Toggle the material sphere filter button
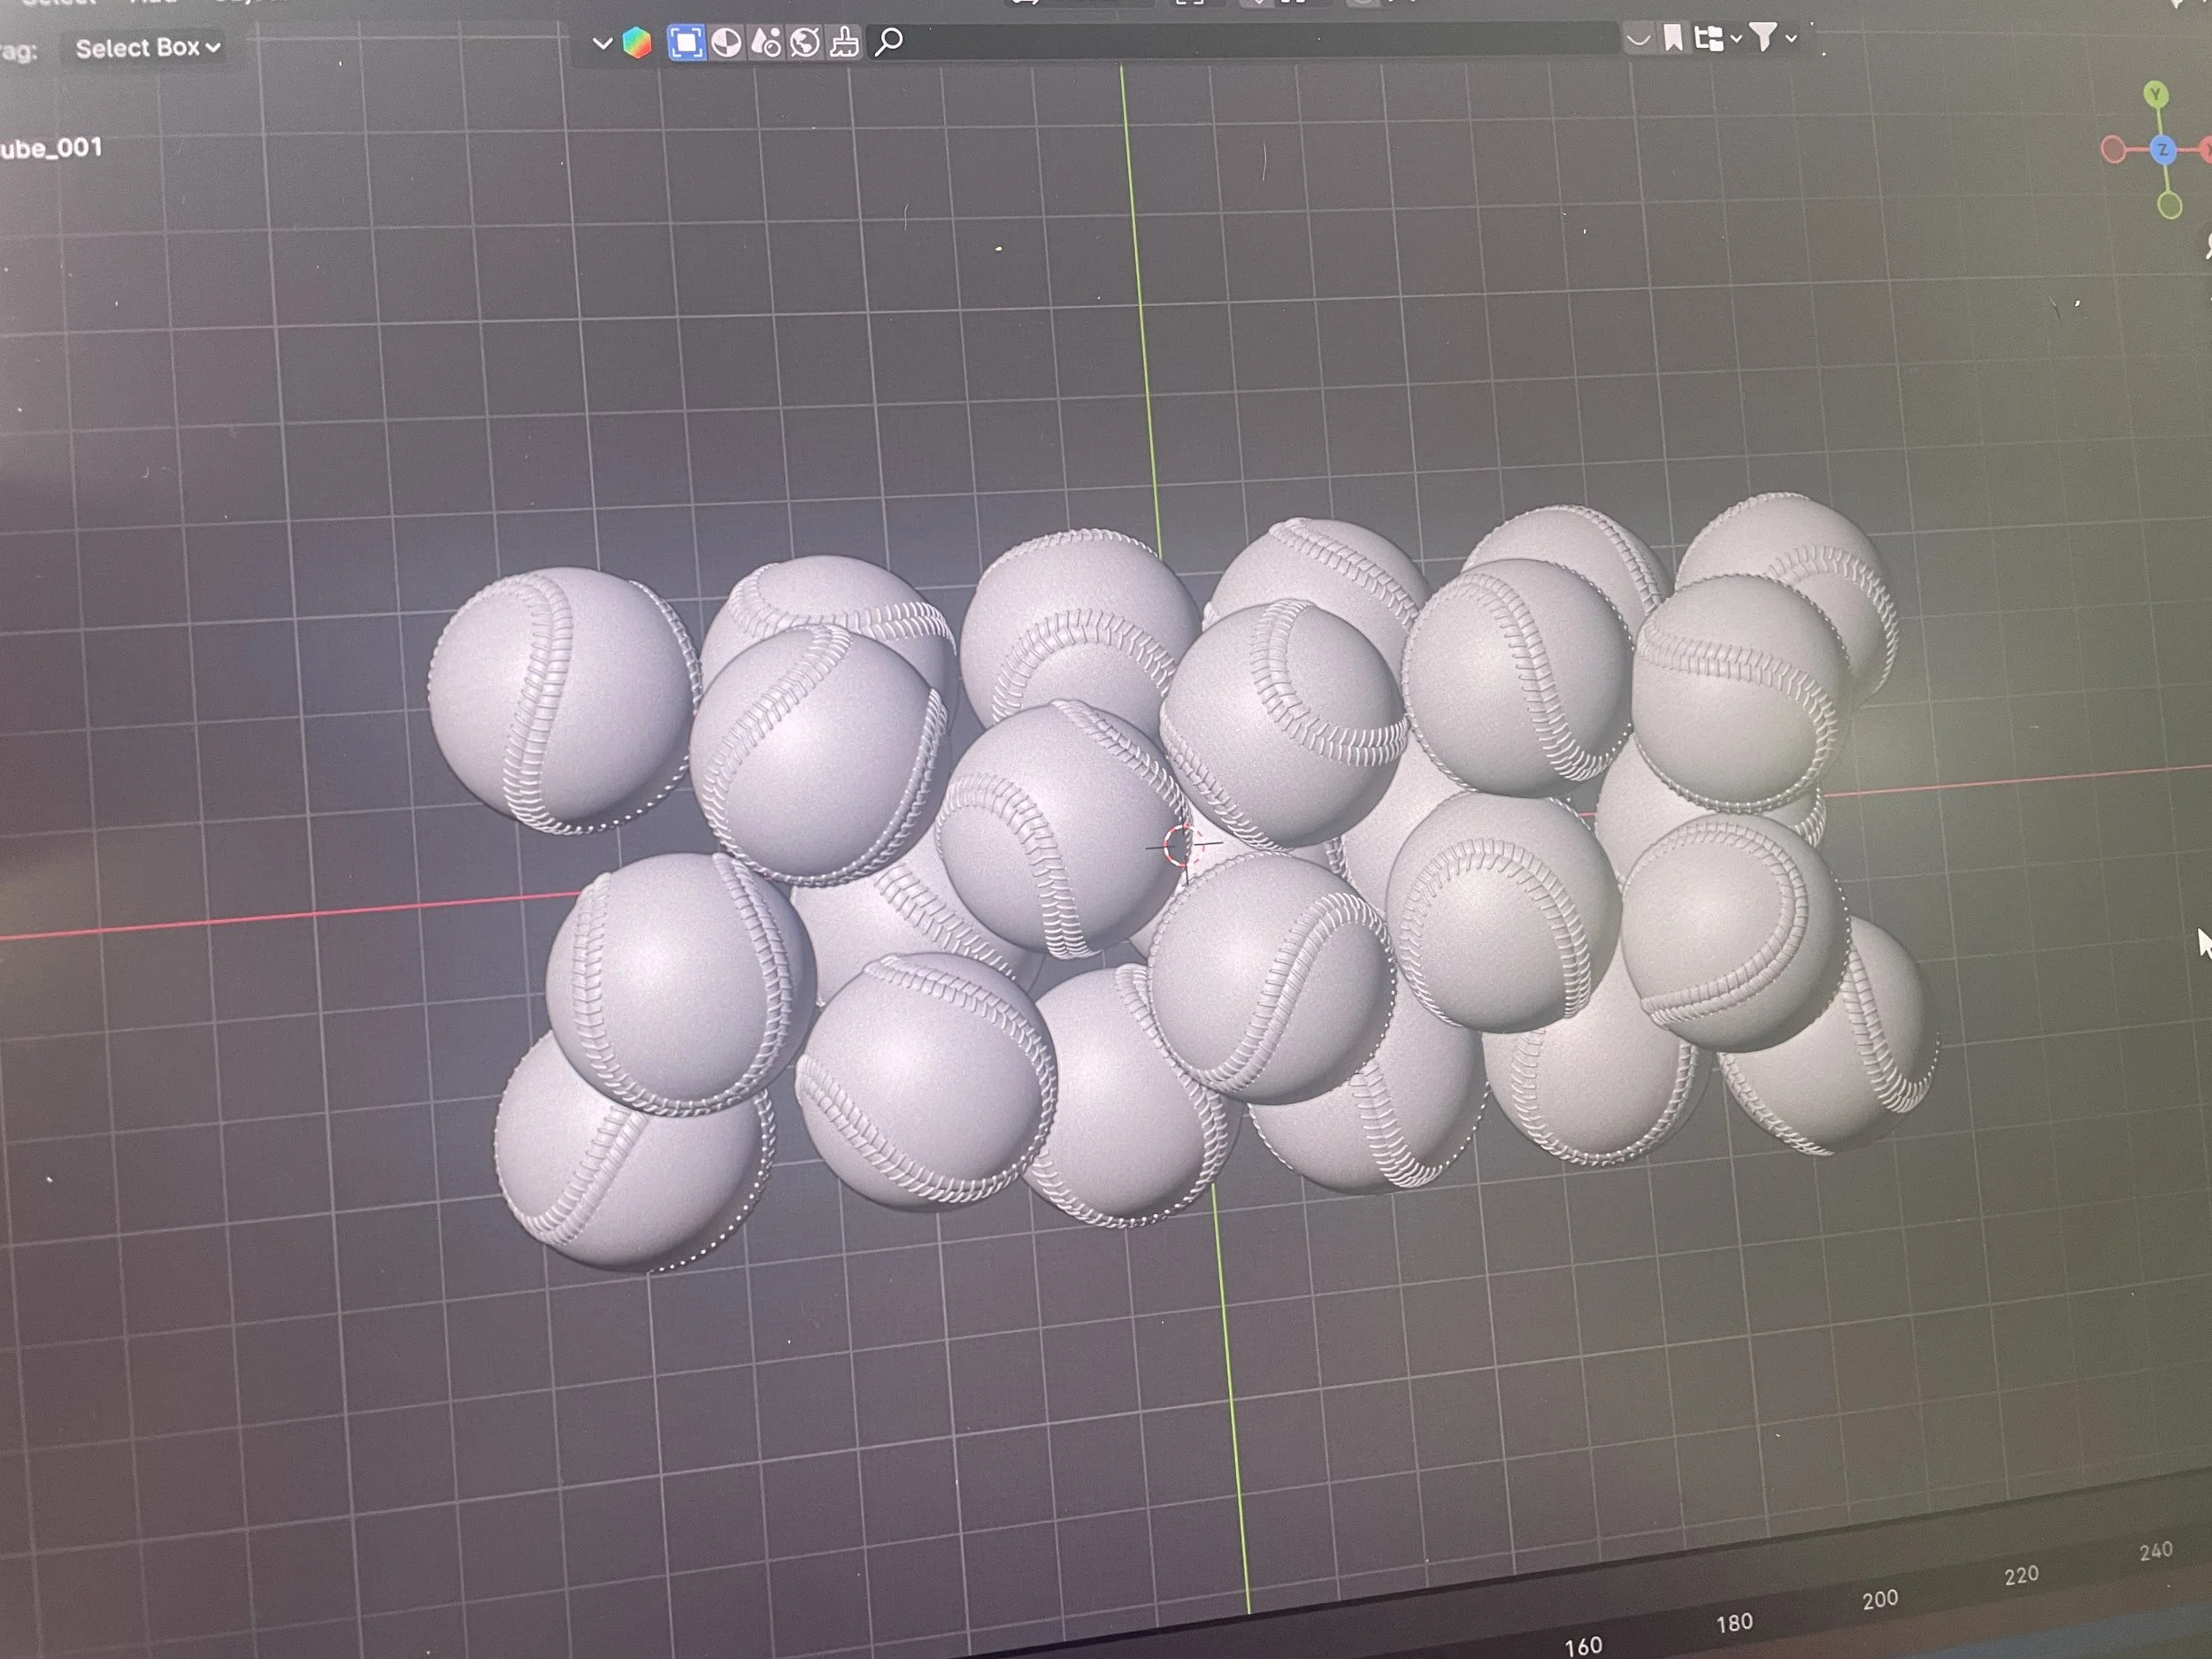 coord(727,42)
